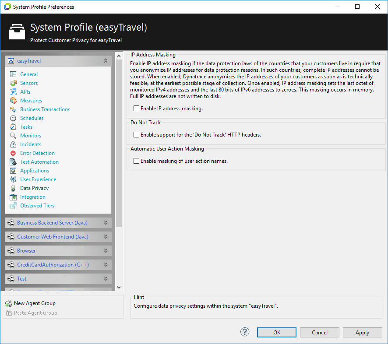The height and width of the screenshot is (344, 388).
Task: Click the Sensors icon in sidebar
Action: (x=13, y=83)
